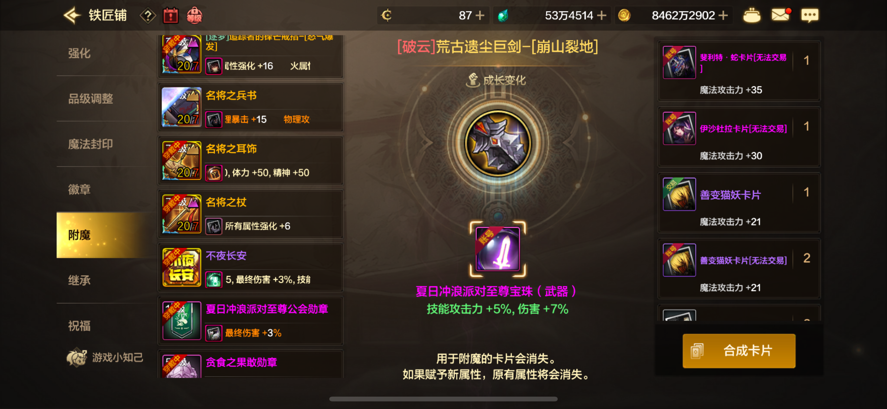887x409 pixels.
Task: Go back using the arrow beside 铁匠铺
Action: pos(72,16)
